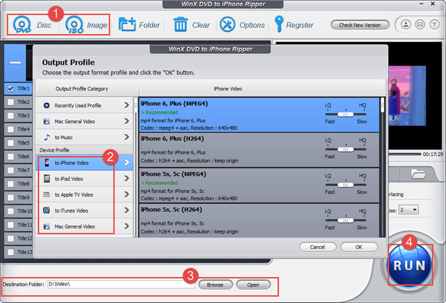Expand the to Apple TV Video arrow
This screenshot has height=303, width=446.
pyautogui.click(x=127, y=195)
